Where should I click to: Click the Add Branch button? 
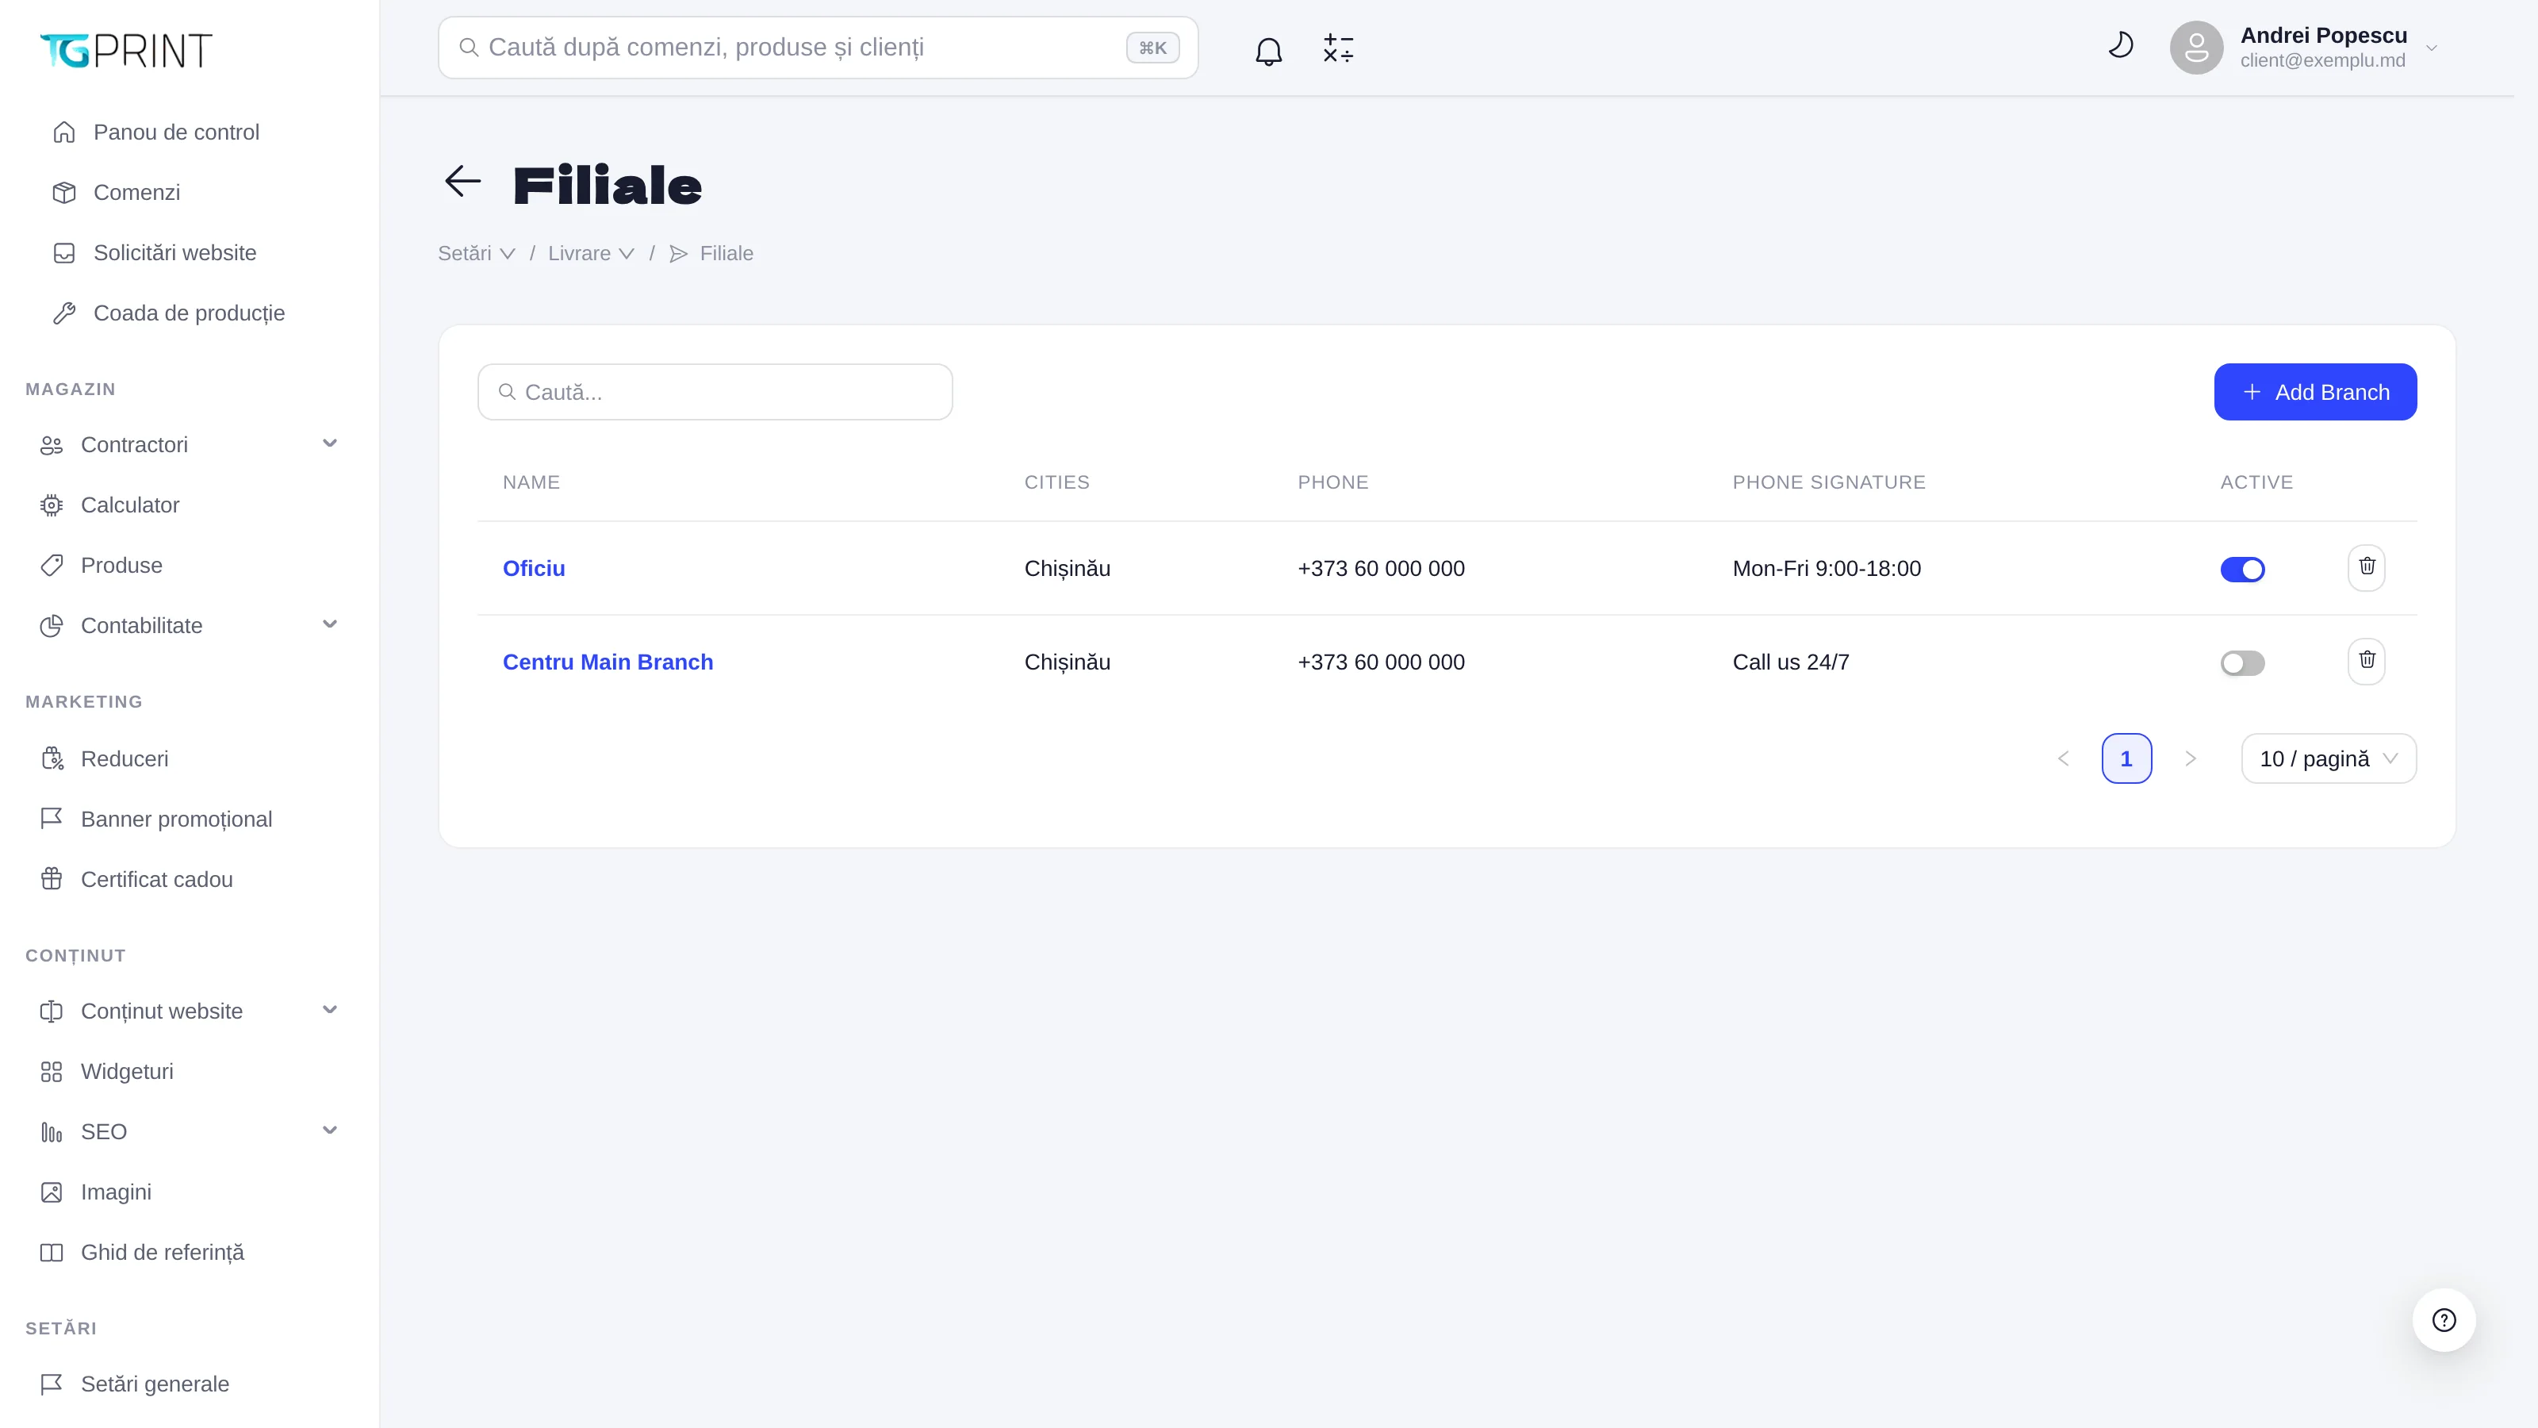point(2315,392)
